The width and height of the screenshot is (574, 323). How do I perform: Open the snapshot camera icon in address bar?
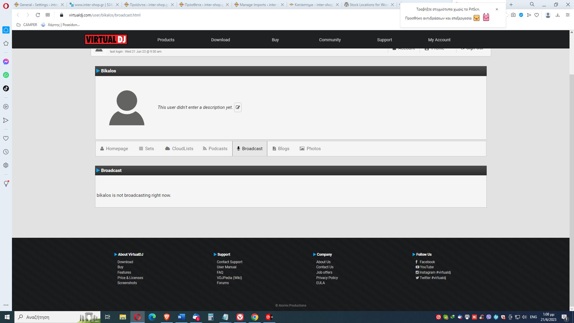[513, 15]
